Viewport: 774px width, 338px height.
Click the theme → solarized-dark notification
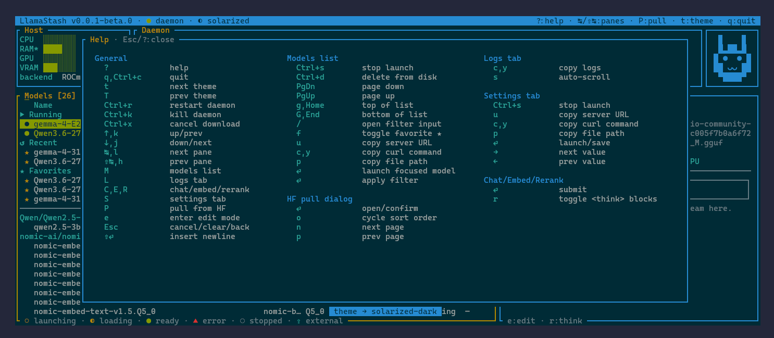pos(385,311)
